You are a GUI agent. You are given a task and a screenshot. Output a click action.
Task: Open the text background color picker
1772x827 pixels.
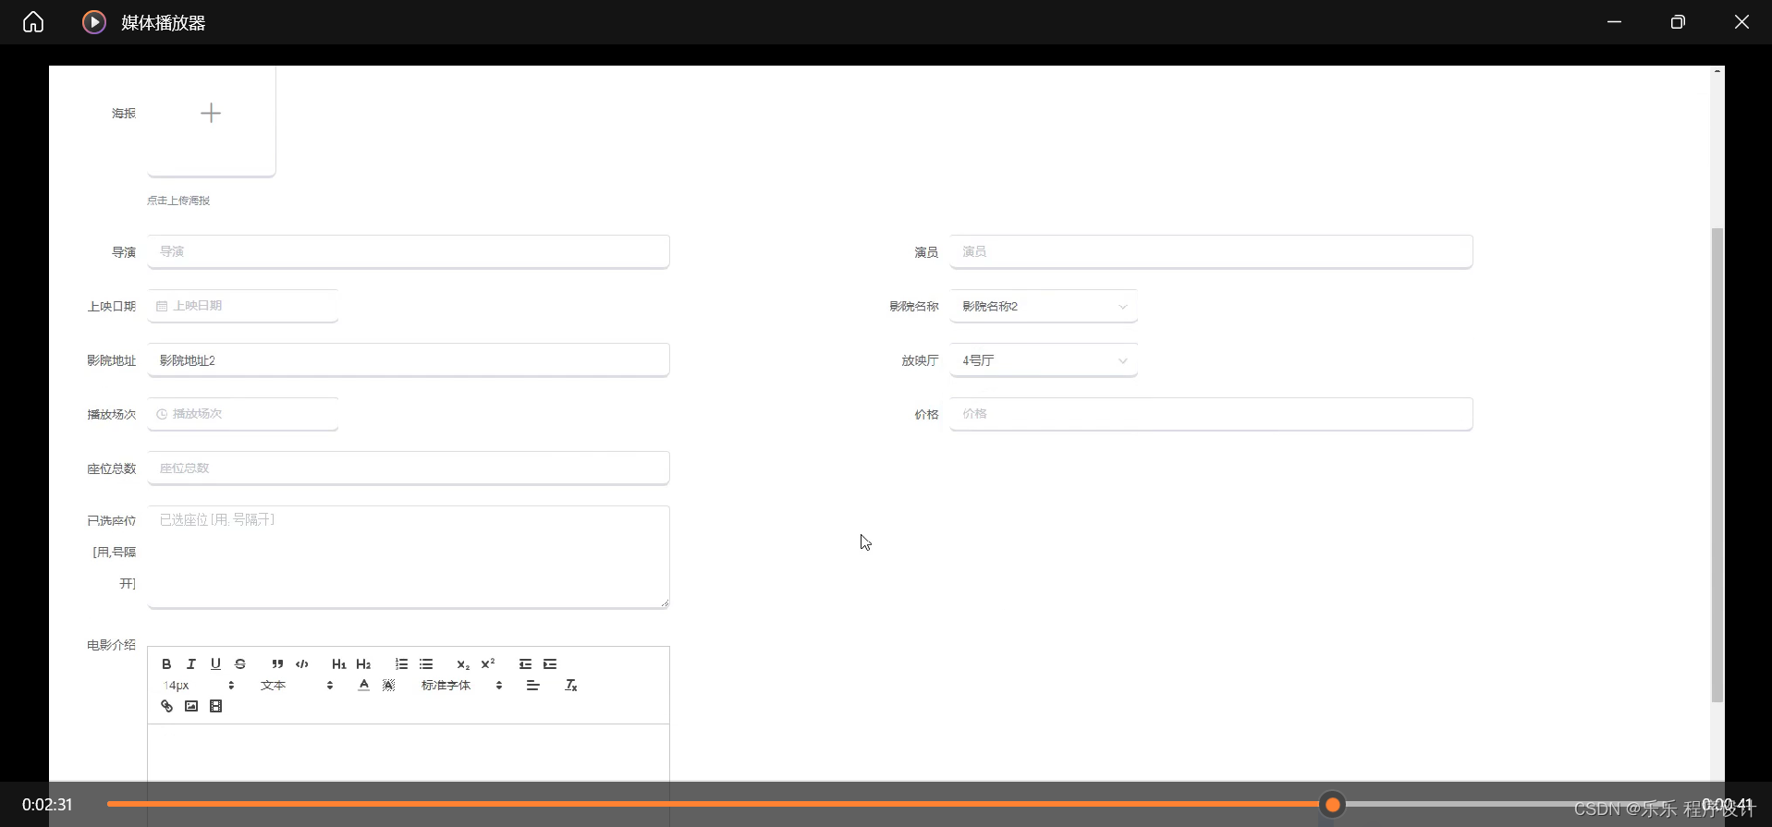[389, 686]
